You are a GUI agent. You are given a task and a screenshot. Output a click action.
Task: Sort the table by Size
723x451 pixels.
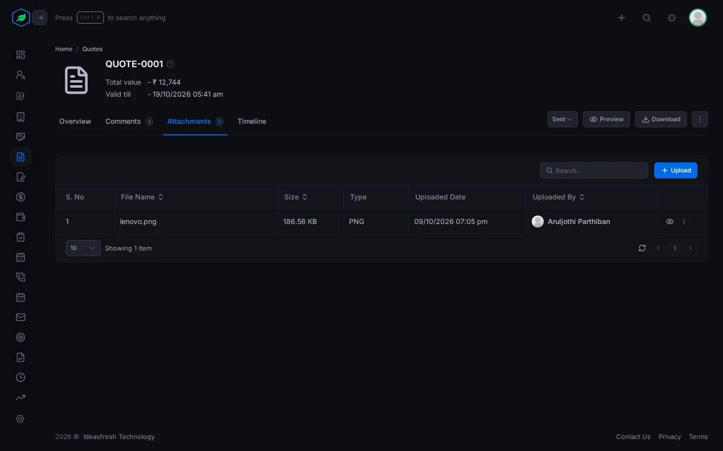point(296,197)
